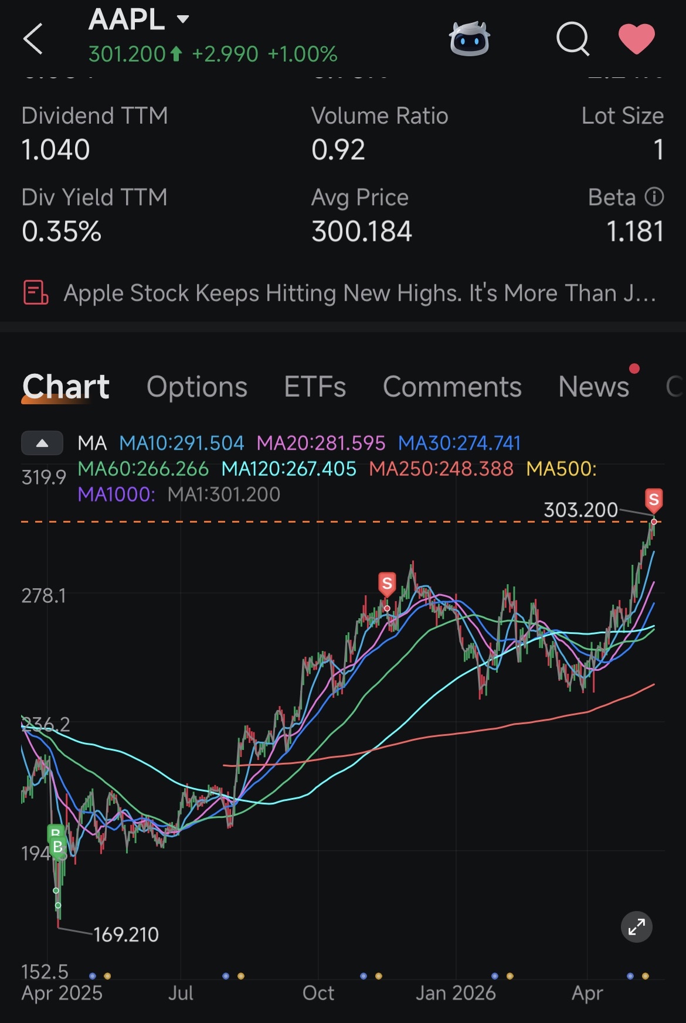Tap the S sell marker near 303.200

[654, 500]
